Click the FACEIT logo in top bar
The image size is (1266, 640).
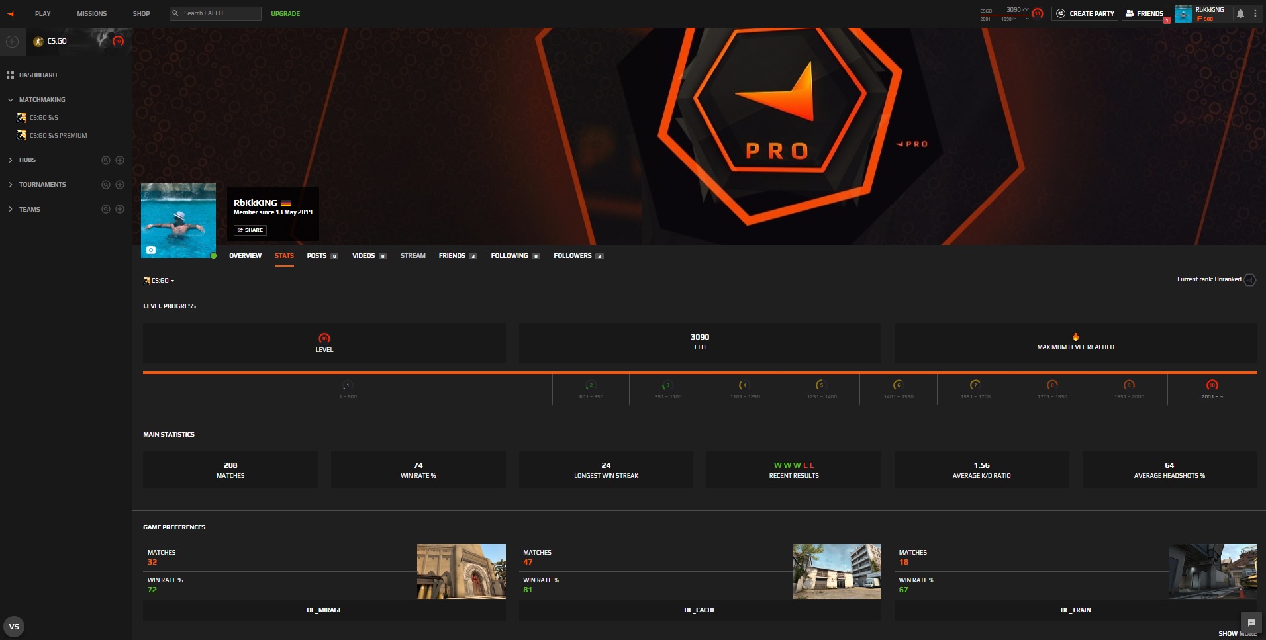click(11, 13)
